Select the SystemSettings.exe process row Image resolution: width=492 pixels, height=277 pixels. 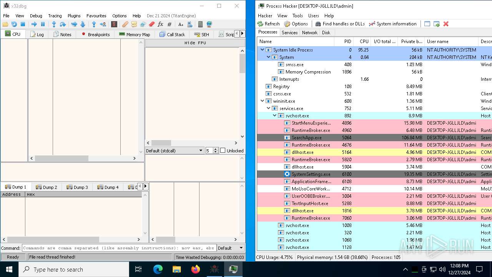coord(374,174)
